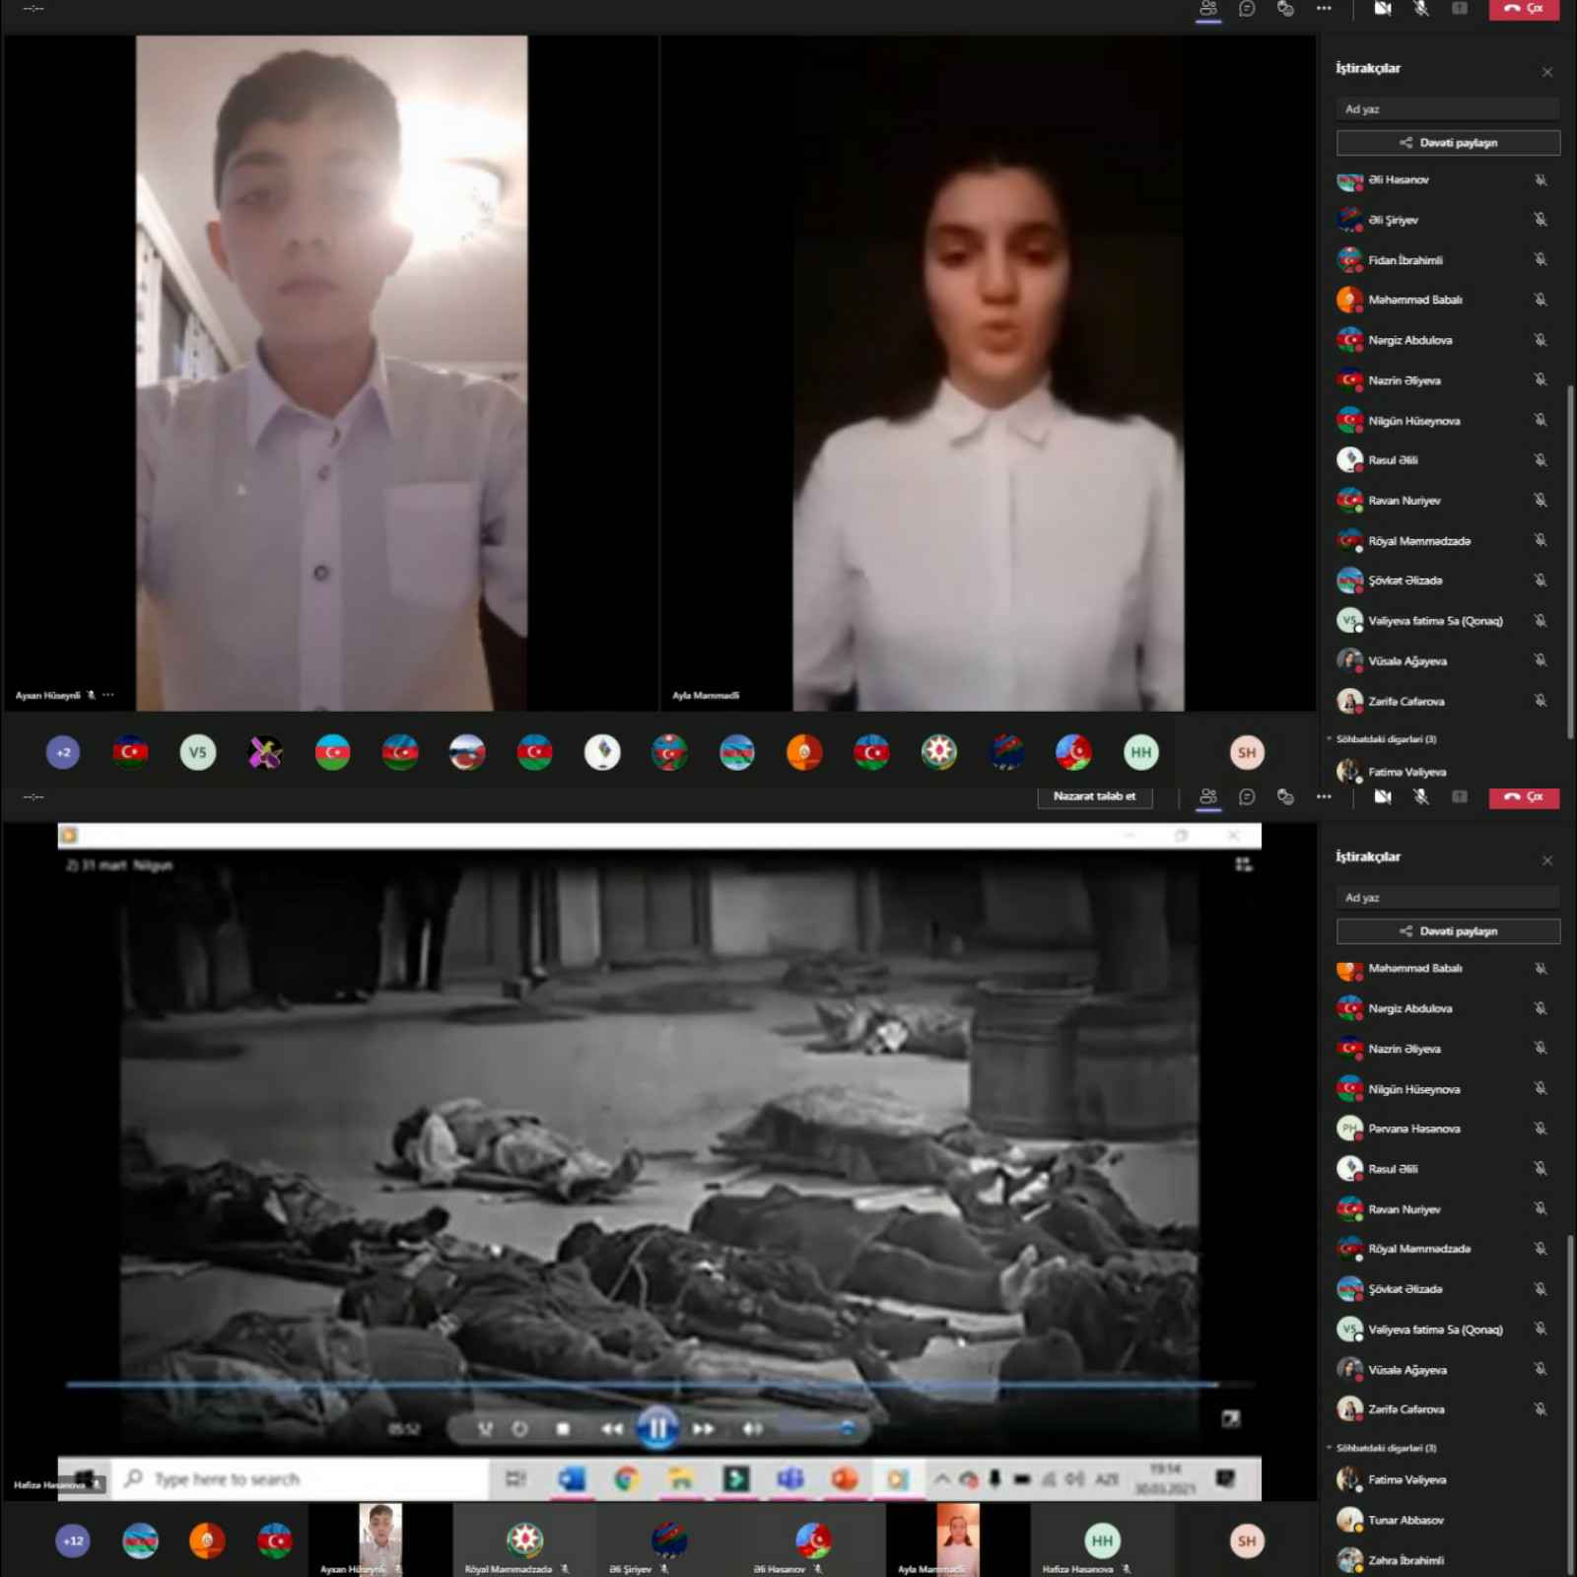Click media player fullscreen icon at lower right
The width and height of the screenshot is (1577, 1577).
pos(1231,1418)
